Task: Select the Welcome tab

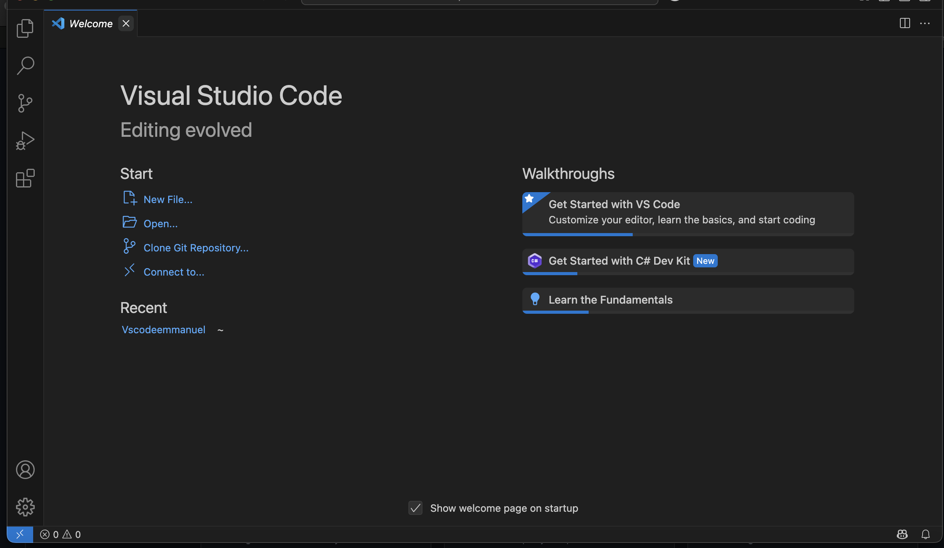Action: click(91, 24)
